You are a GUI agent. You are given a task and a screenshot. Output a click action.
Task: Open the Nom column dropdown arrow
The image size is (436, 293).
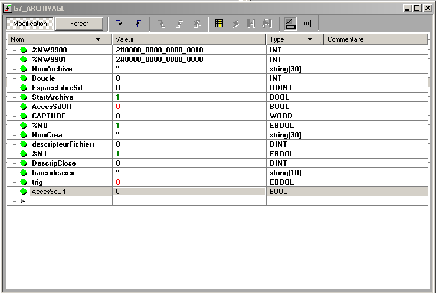[98, 39]
